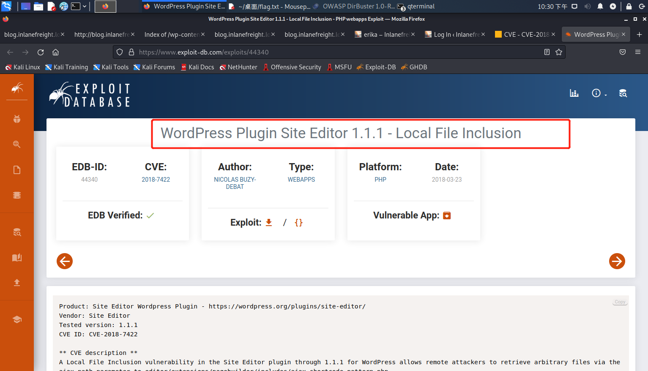Switch to the CVE-2018 browser tab
Image resolution: width=648 pixels, height=371 pixels.
click(x=524, y=34)
